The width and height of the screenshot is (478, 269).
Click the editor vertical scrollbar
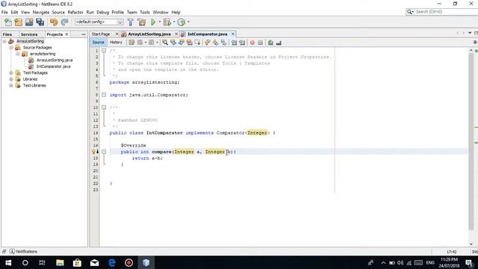(471, 142)
